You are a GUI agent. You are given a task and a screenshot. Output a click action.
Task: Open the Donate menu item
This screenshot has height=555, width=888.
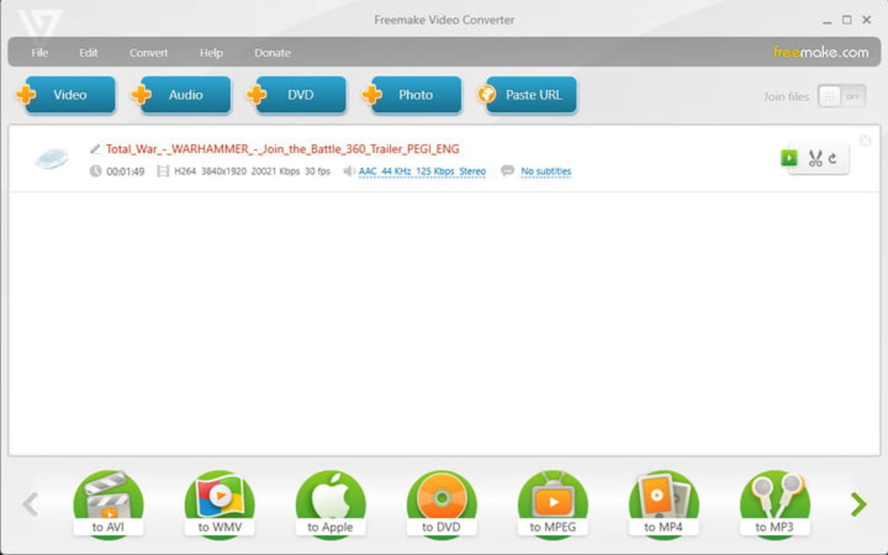272,53
